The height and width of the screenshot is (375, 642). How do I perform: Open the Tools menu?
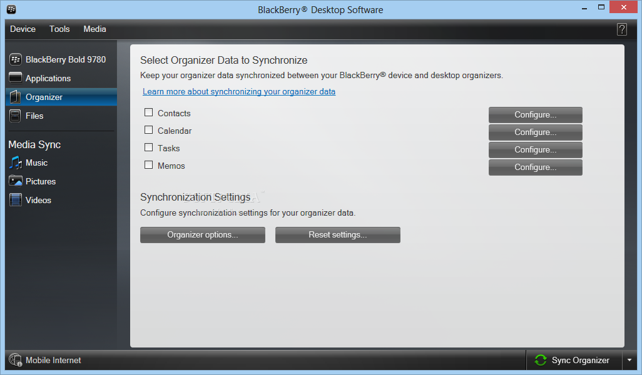pos(59,29)
